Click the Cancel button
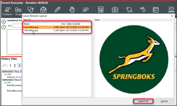 coord(164,101)
